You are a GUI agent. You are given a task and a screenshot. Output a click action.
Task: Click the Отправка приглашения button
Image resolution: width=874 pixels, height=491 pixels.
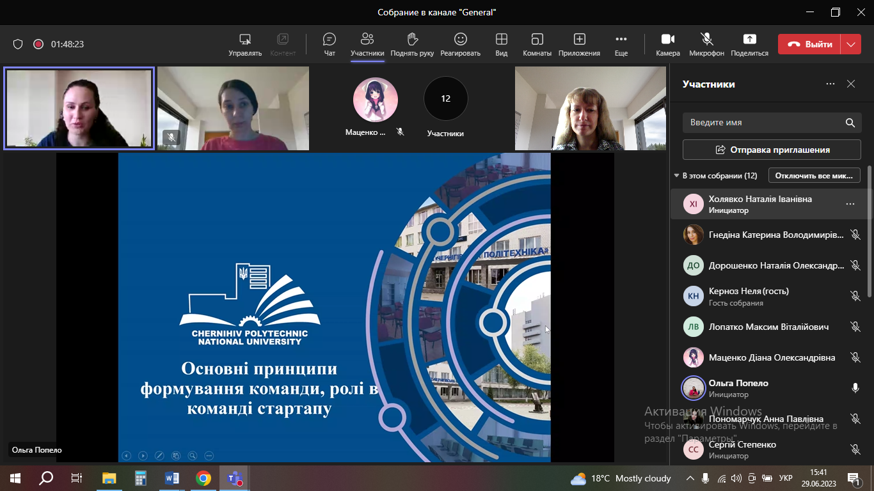(772, 150)
